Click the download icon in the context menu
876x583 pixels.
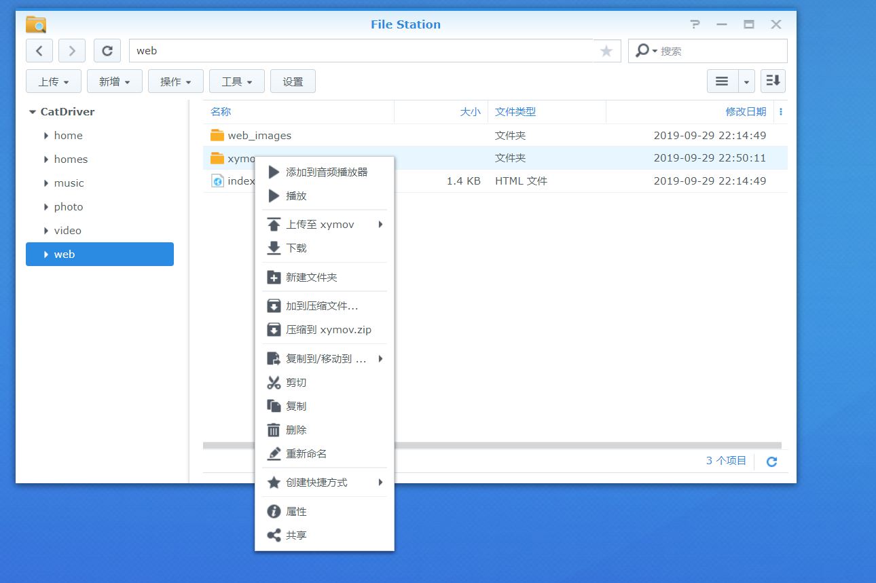(x=272, y=248)
